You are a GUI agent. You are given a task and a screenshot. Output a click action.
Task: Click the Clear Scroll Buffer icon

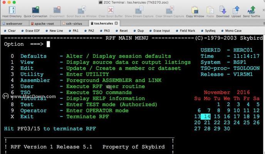[111, 10]
